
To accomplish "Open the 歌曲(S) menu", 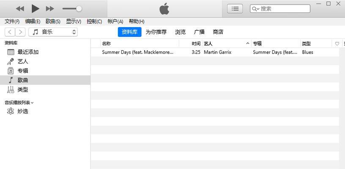I will point(53,22).
